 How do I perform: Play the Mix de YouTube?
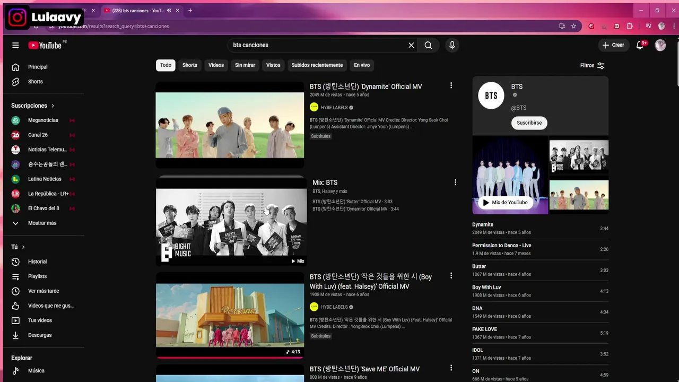point(506,203)
